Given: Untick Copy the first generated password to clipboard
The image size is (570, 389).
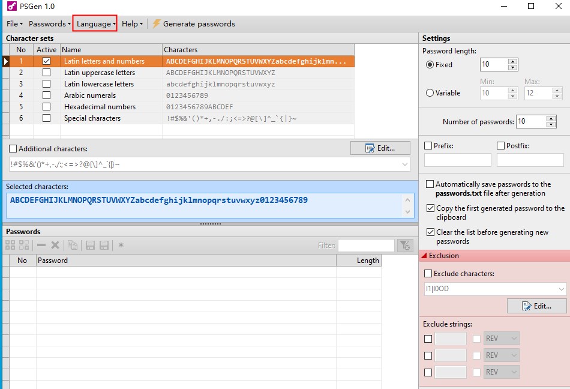Looking at the screenshot, I should click(430, 208).
